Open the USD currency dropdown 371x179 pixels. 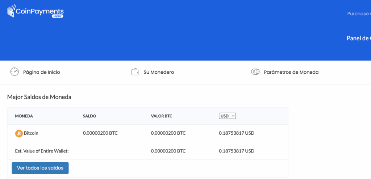[228, 116]
